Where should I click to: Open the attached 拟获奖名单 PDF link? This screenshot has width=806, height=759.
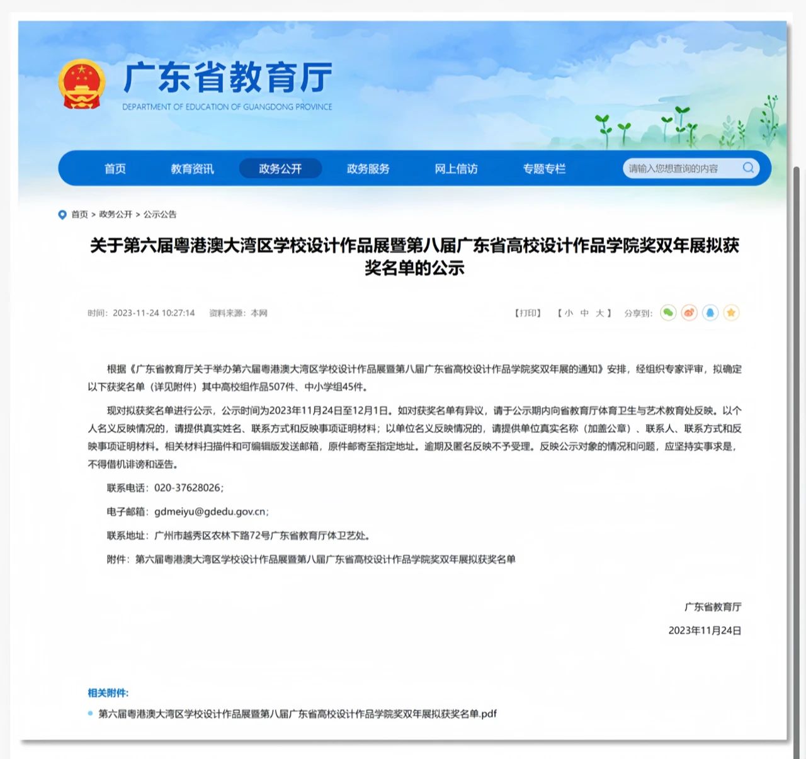coord(297,714)
